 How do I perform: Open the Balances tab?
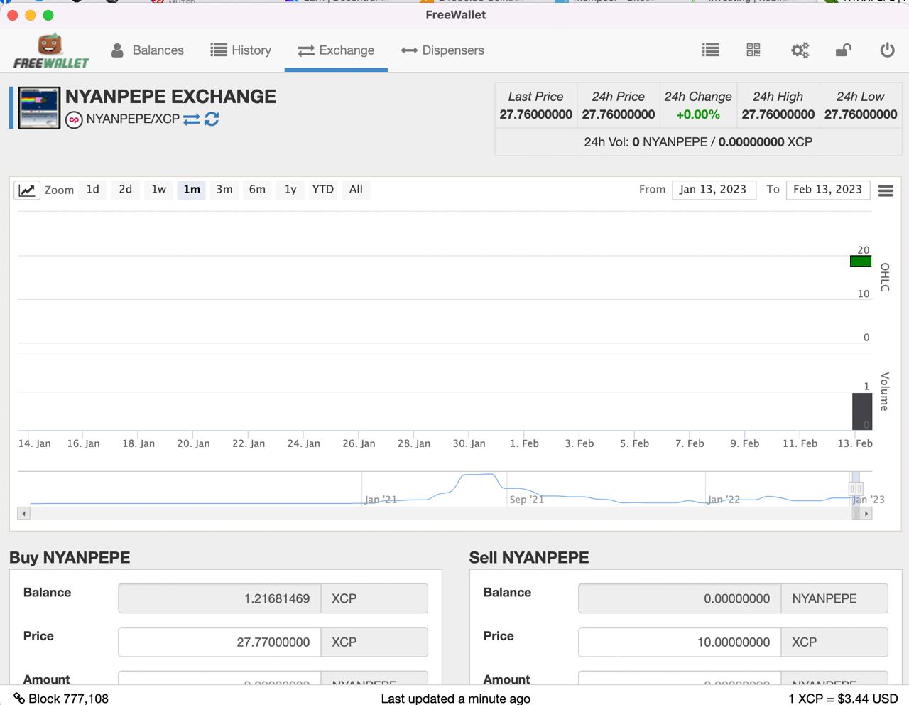147,50
